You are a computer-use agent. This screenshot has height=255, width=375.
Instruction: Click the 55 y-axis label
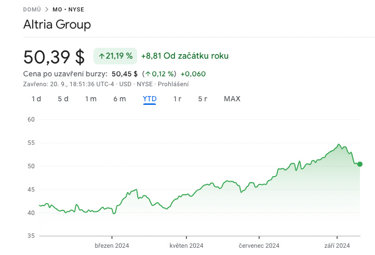tap(31, 143)
